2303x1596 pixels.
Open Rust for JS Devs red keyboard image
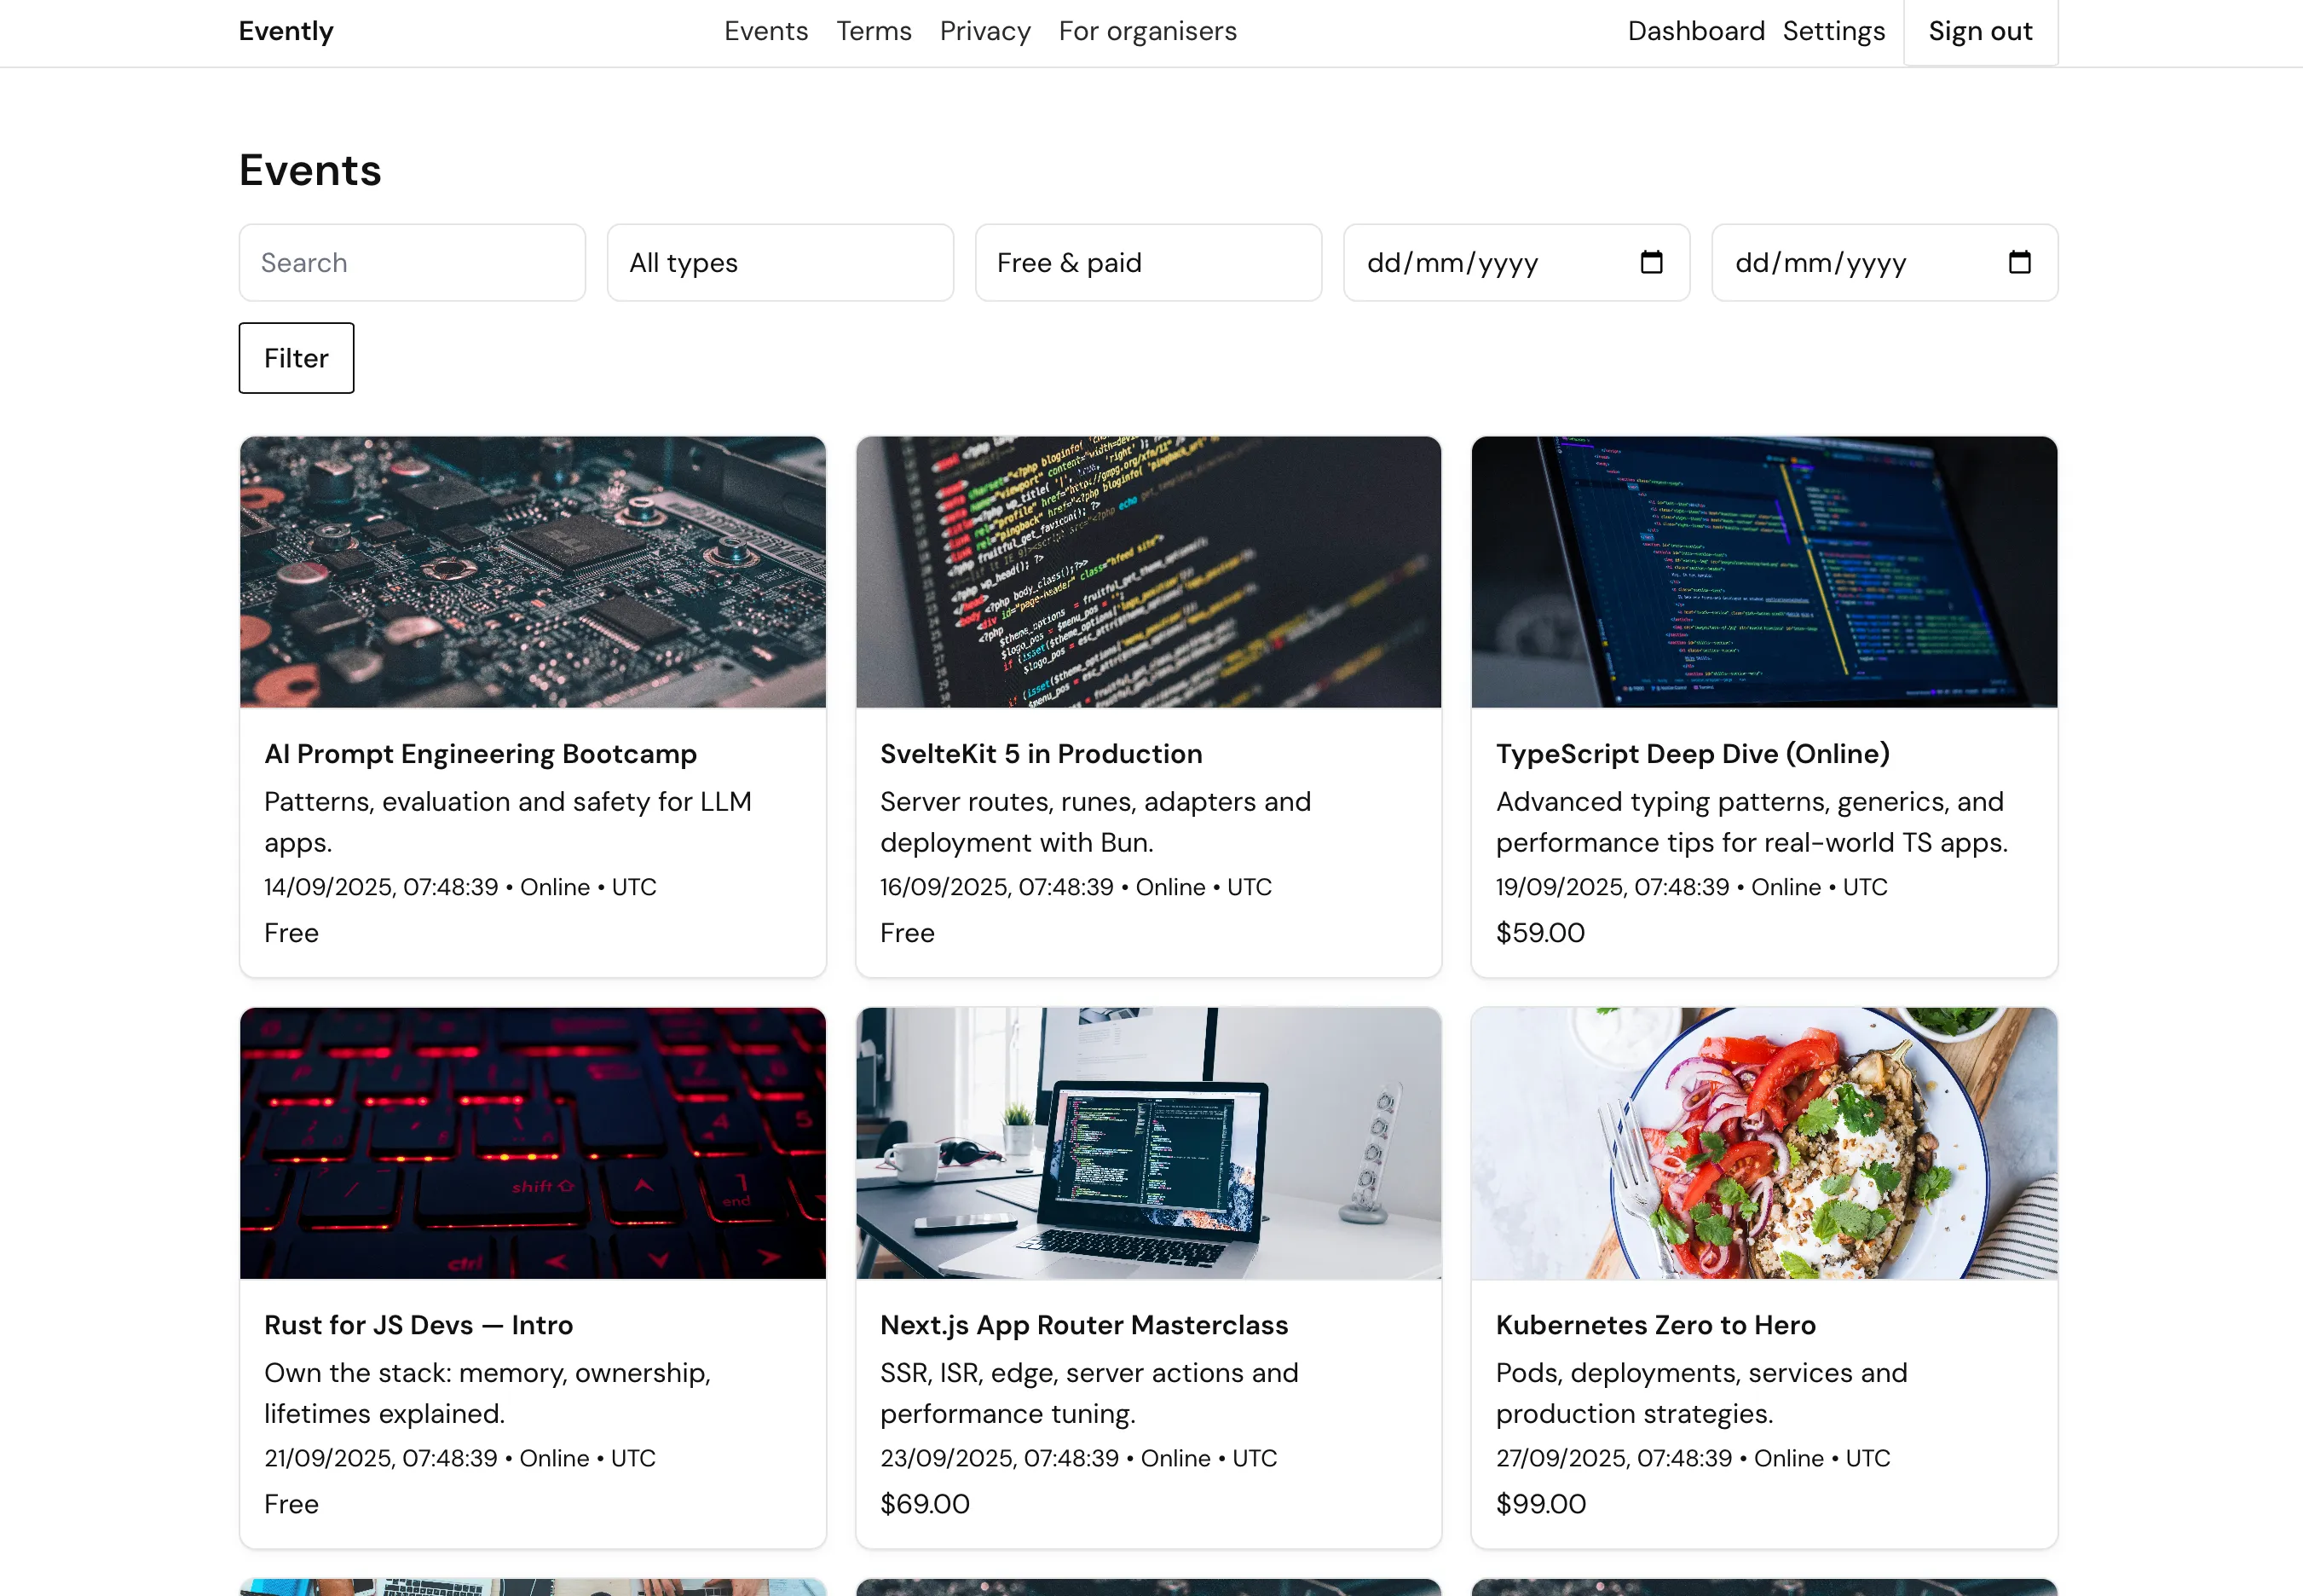tap(533, 1142)
